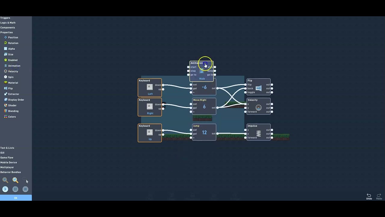Select the Position behavior icon
385x217 pixels.
pos(5,37)
